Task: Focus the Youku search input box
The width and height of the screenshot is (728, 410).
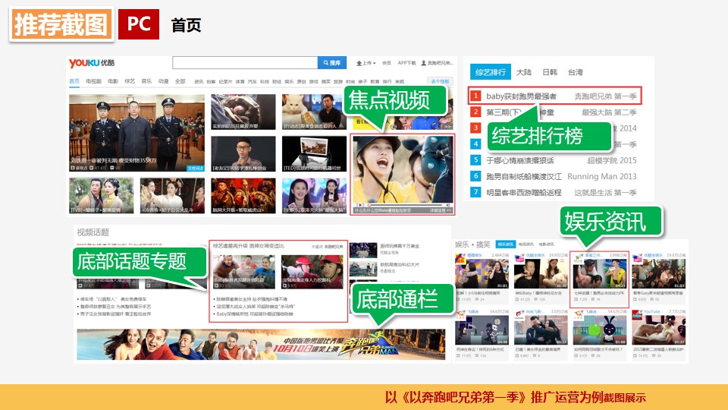Action: pyautogui.click(x=245, y=63)
